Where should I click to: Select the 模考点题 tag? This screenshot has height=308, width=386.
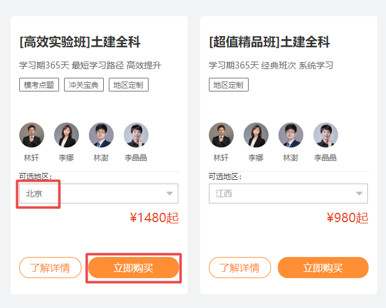39,85
